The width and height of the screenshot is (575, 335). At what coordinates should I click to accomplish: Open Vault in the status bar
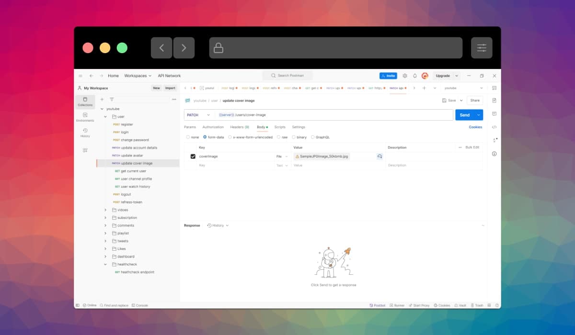[x=460, y=305]
